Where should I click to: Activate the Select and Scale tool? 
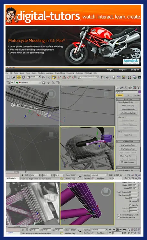28,77
